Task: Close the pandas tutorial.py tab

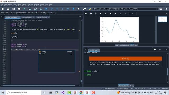Action: point(19,17)
